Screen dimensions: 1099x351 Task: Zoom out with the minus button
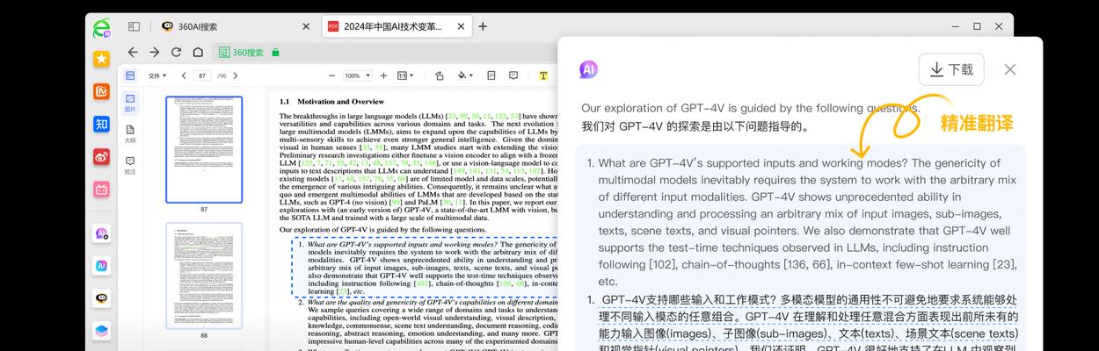[x=331, y=75]
